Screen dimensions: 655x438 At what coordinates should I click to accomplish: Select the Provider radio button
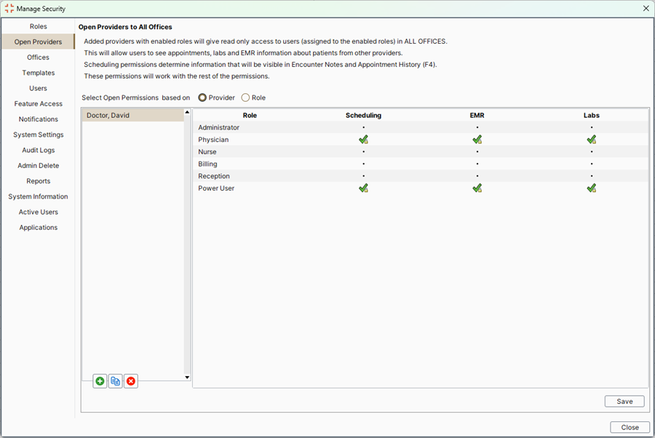point(202,97)
